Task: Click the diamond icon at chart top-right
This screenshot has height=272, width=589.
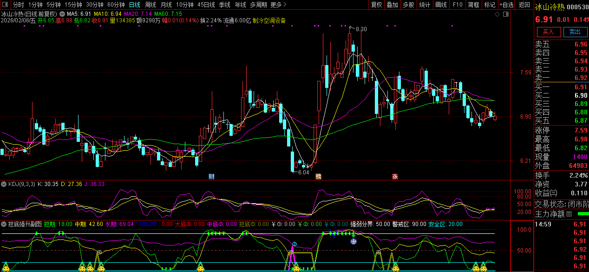Action: coord(497,14)
